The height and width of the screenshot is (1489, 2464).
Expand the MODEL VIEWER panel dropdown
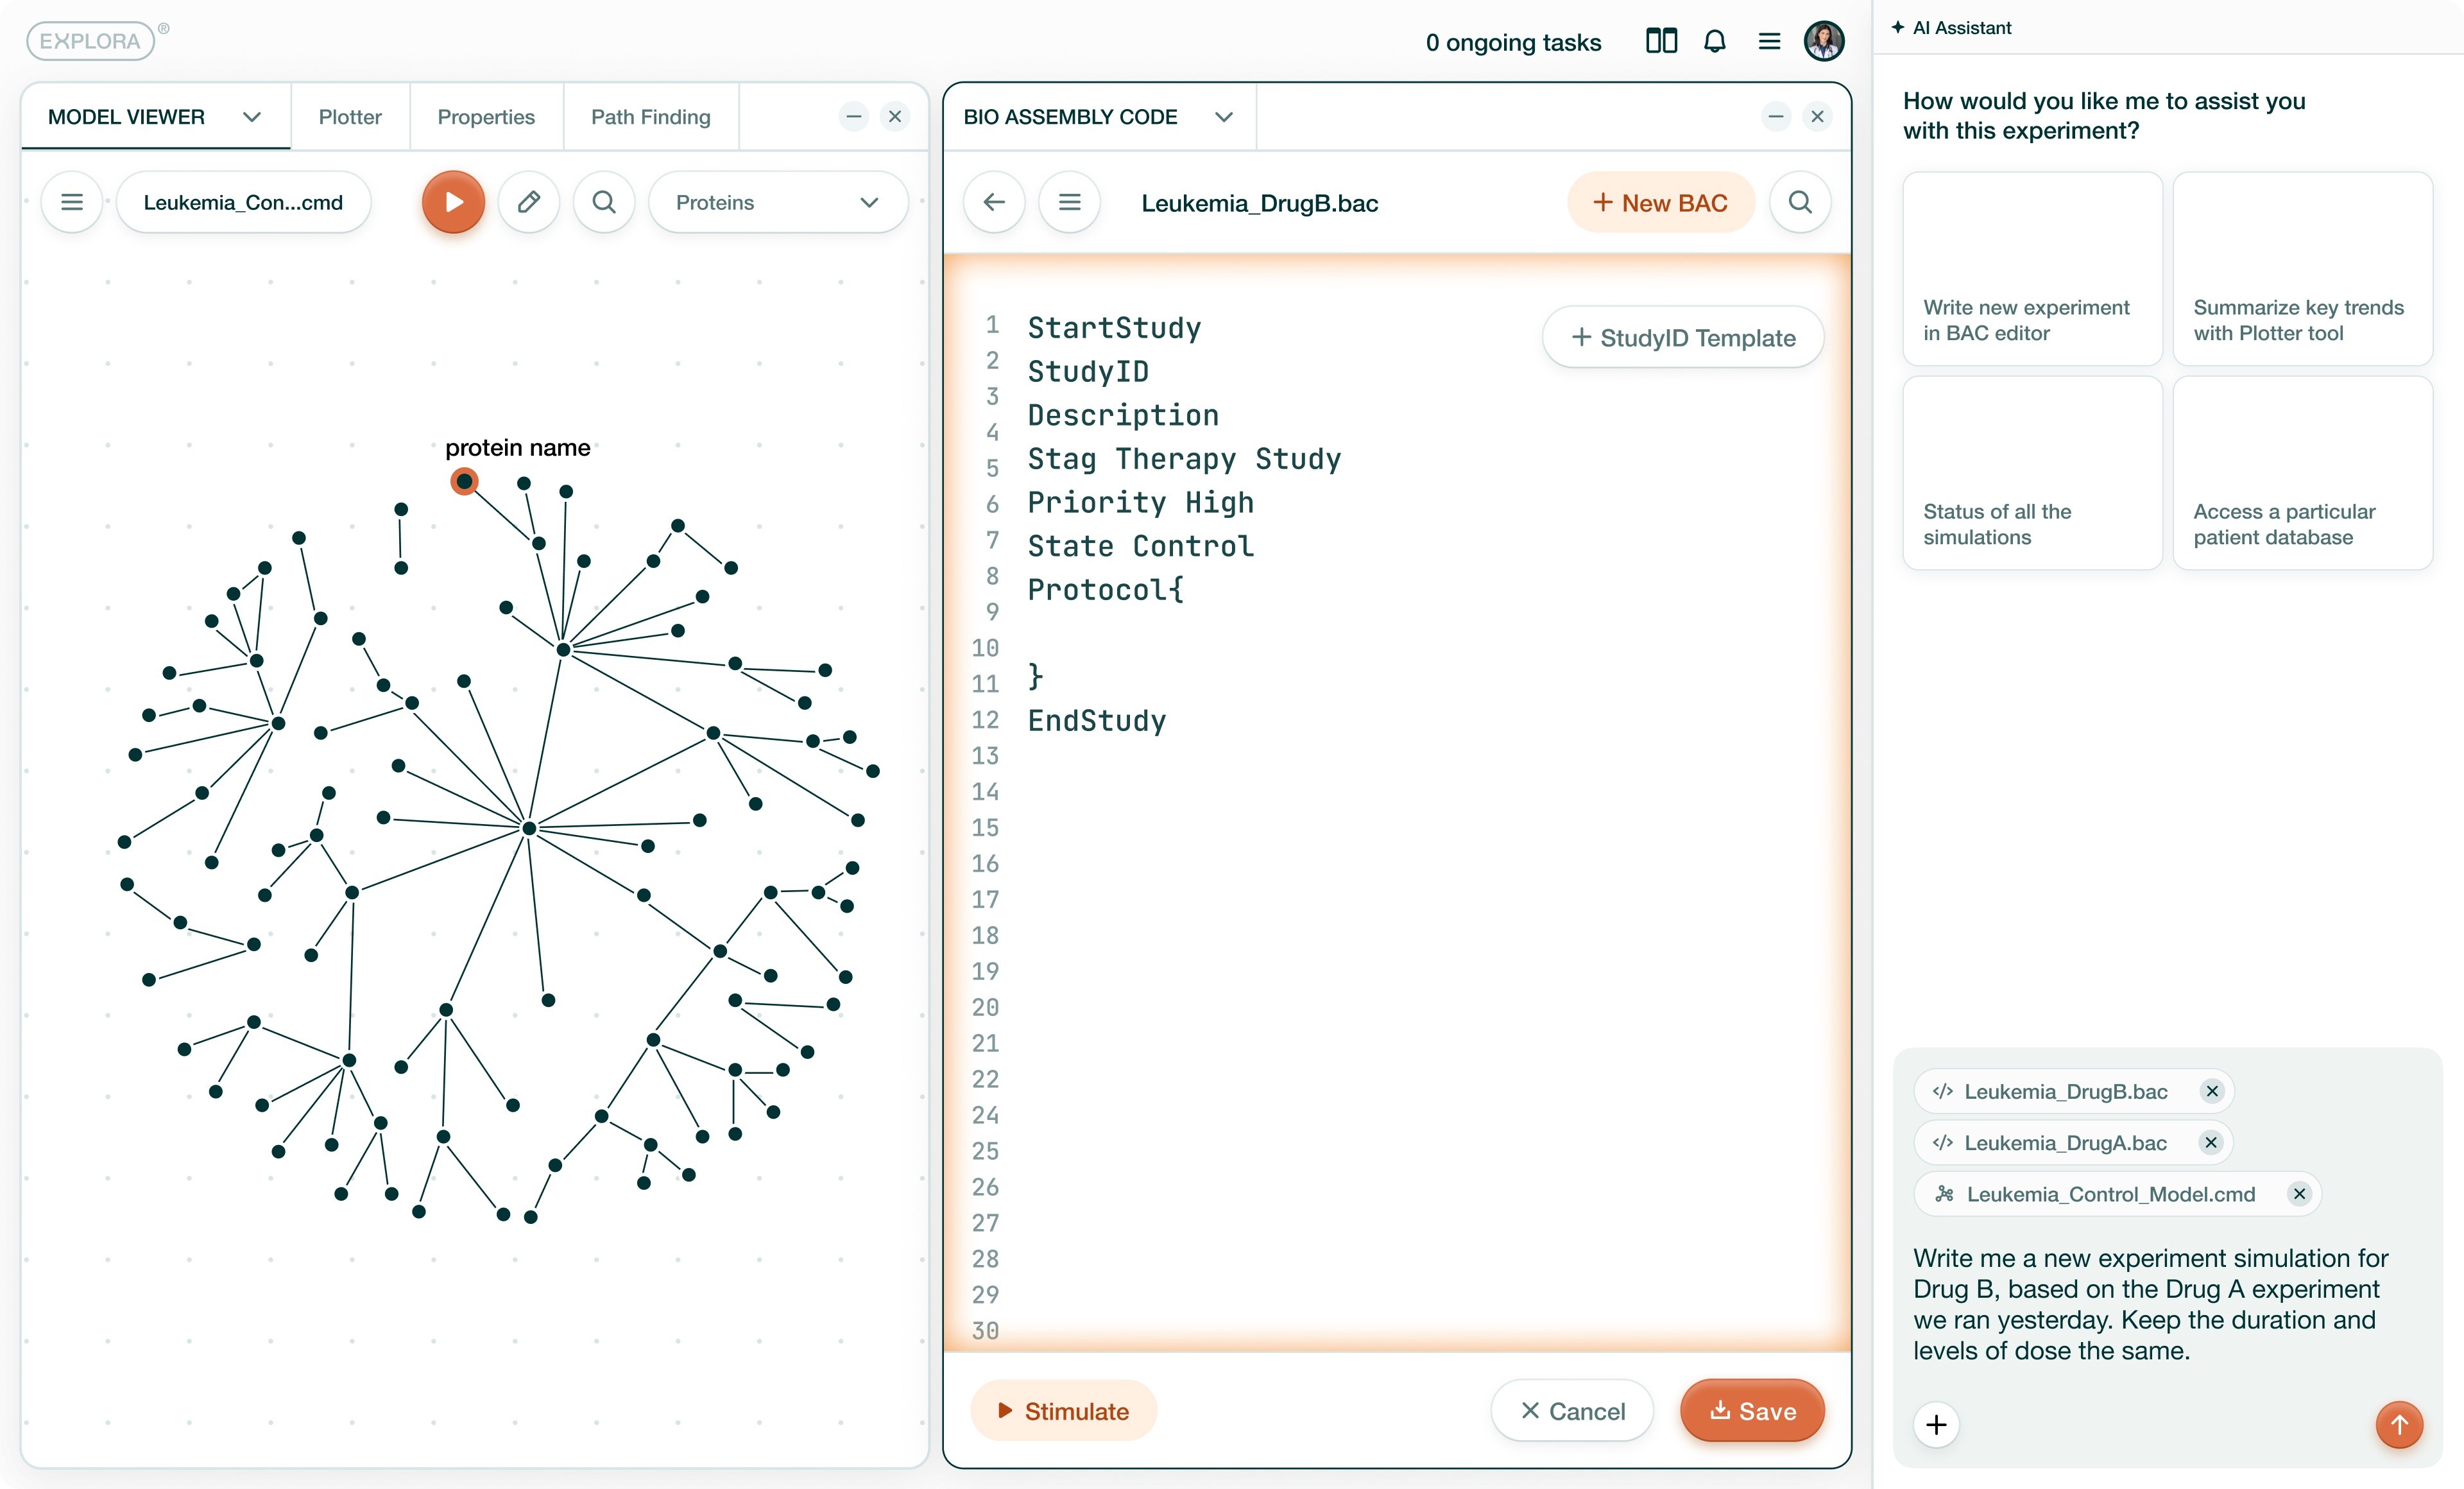(252, 117)
